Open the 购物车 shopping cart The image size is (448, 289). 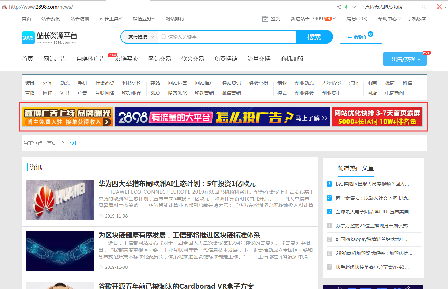point(361,37)
